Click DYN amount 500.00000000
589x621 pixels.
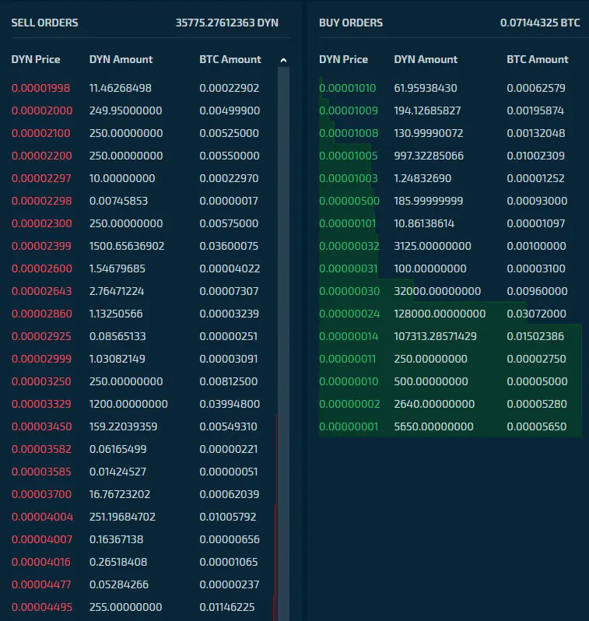[431, 381]
